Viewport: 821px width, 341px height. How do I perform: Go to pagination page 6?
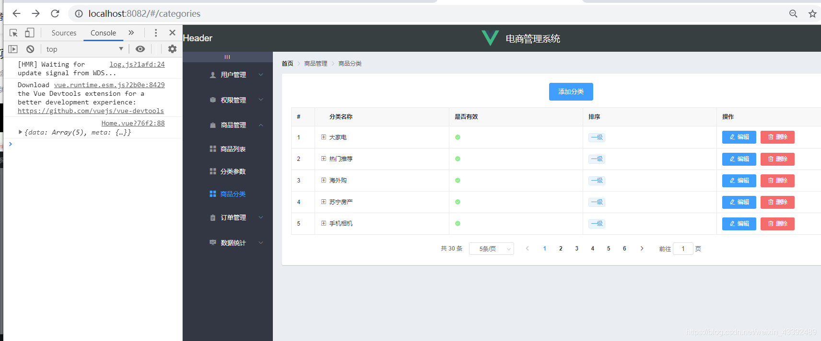(624, 249)
